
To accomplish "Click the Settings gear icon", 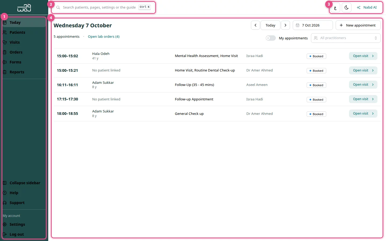I will click(5, 224).
